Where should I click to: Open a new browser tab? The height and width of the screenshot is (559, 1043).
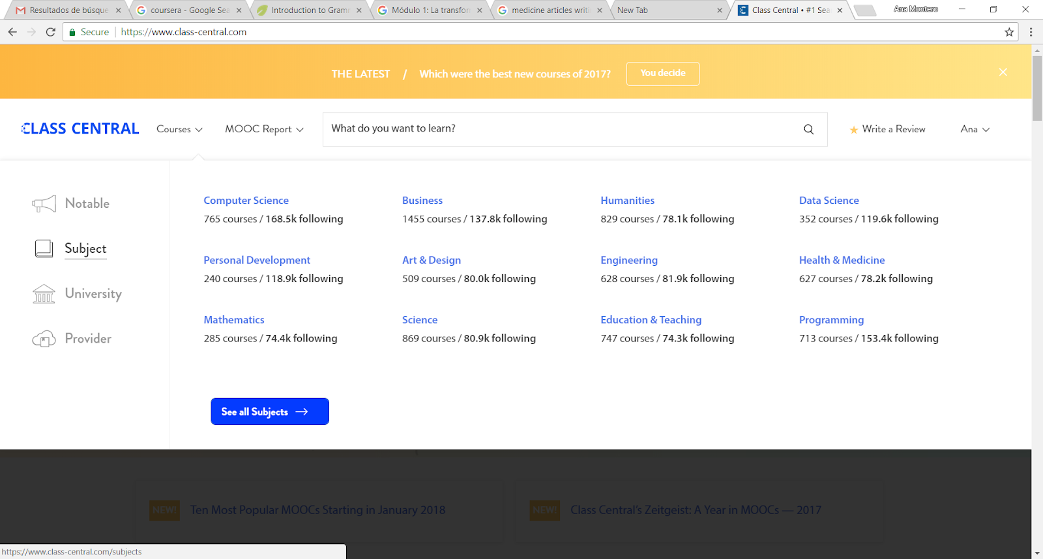[864, 10]
